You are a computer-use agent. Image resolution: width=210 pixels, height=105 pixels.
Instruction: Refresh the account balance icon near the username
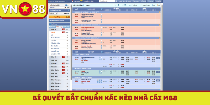68,5
